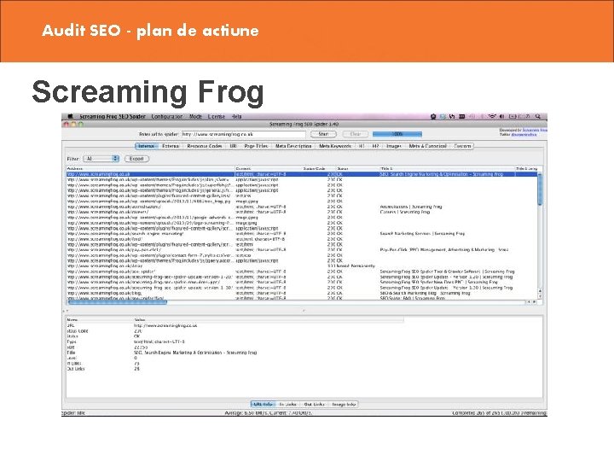Click the 'Completed 265' status bar text
The height and width of the screenshot is (461, 614).
pos(499,413)
